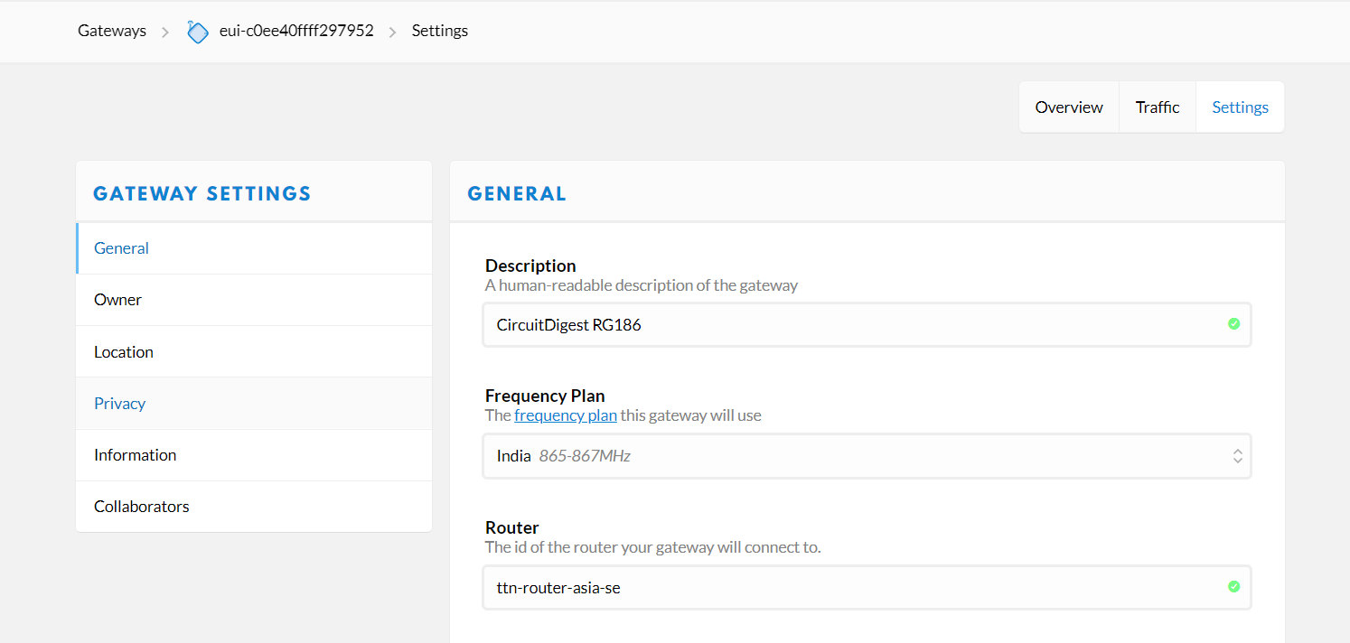Click the green checkmark in the Description field
Viewport: 1350px width, 643px height.
pyautogui.click(x=1233, y=324)
